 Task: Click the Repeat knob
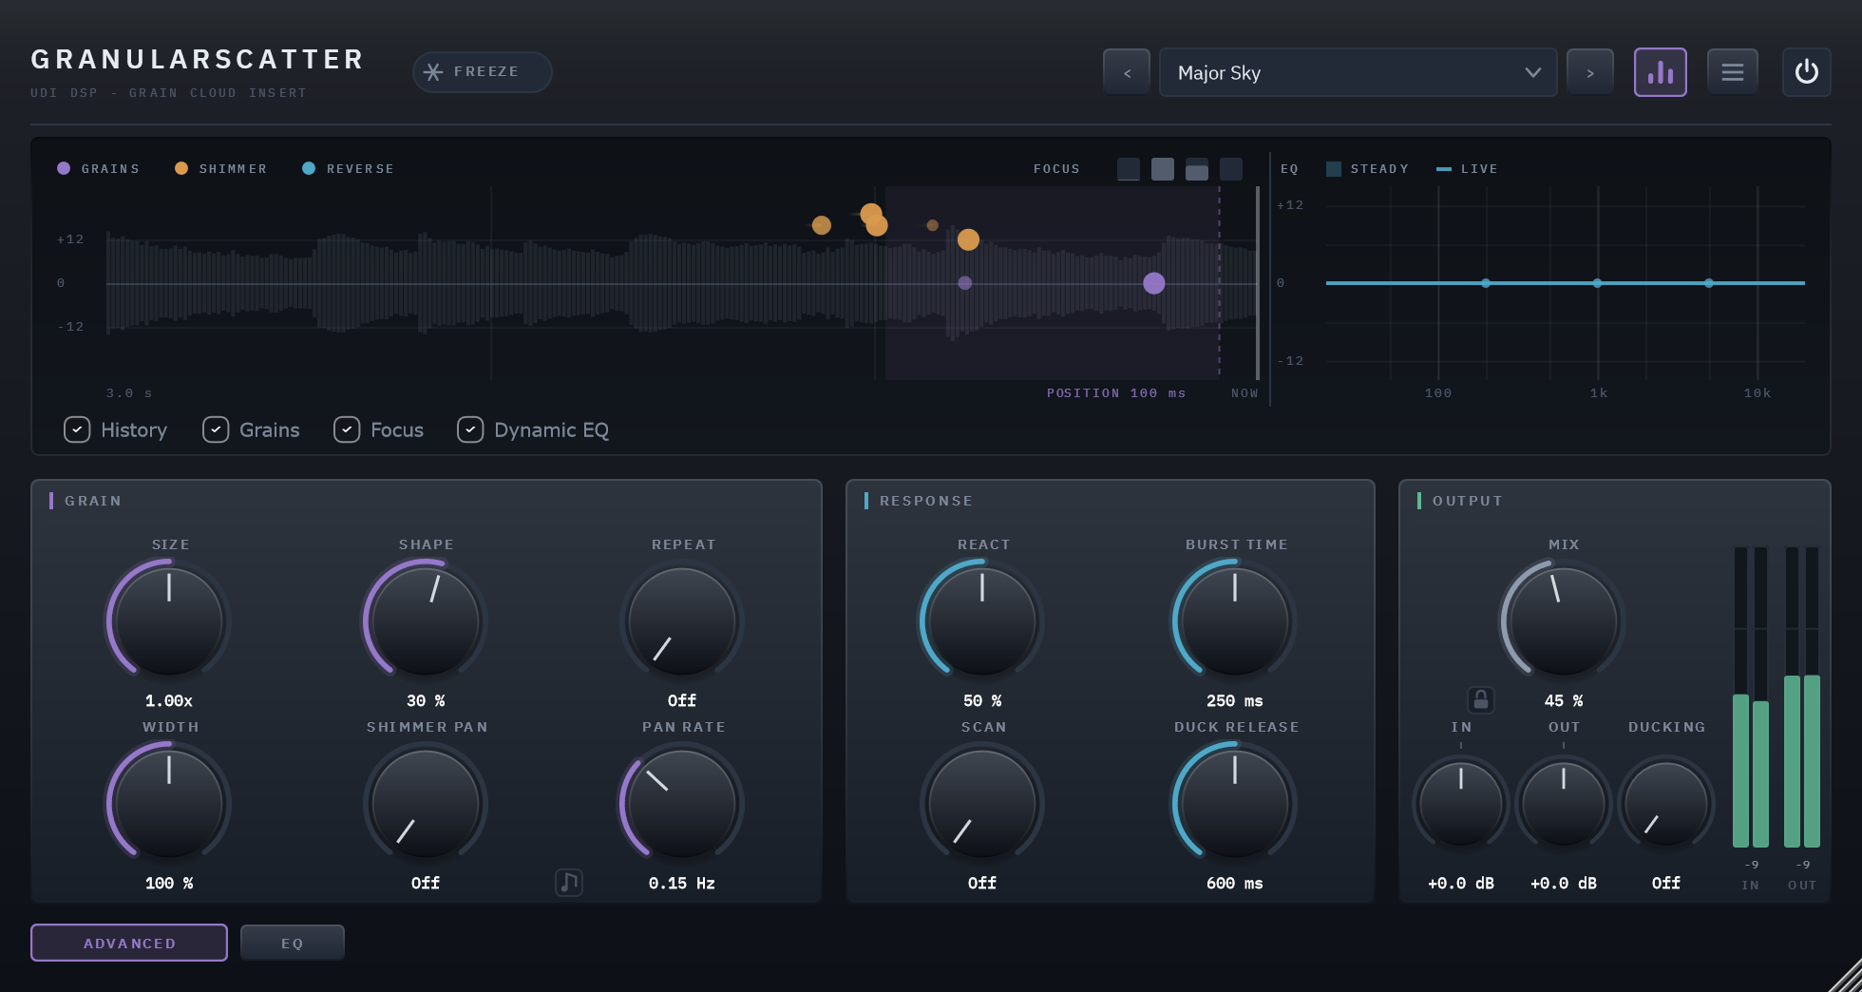[x=682, y=621]
